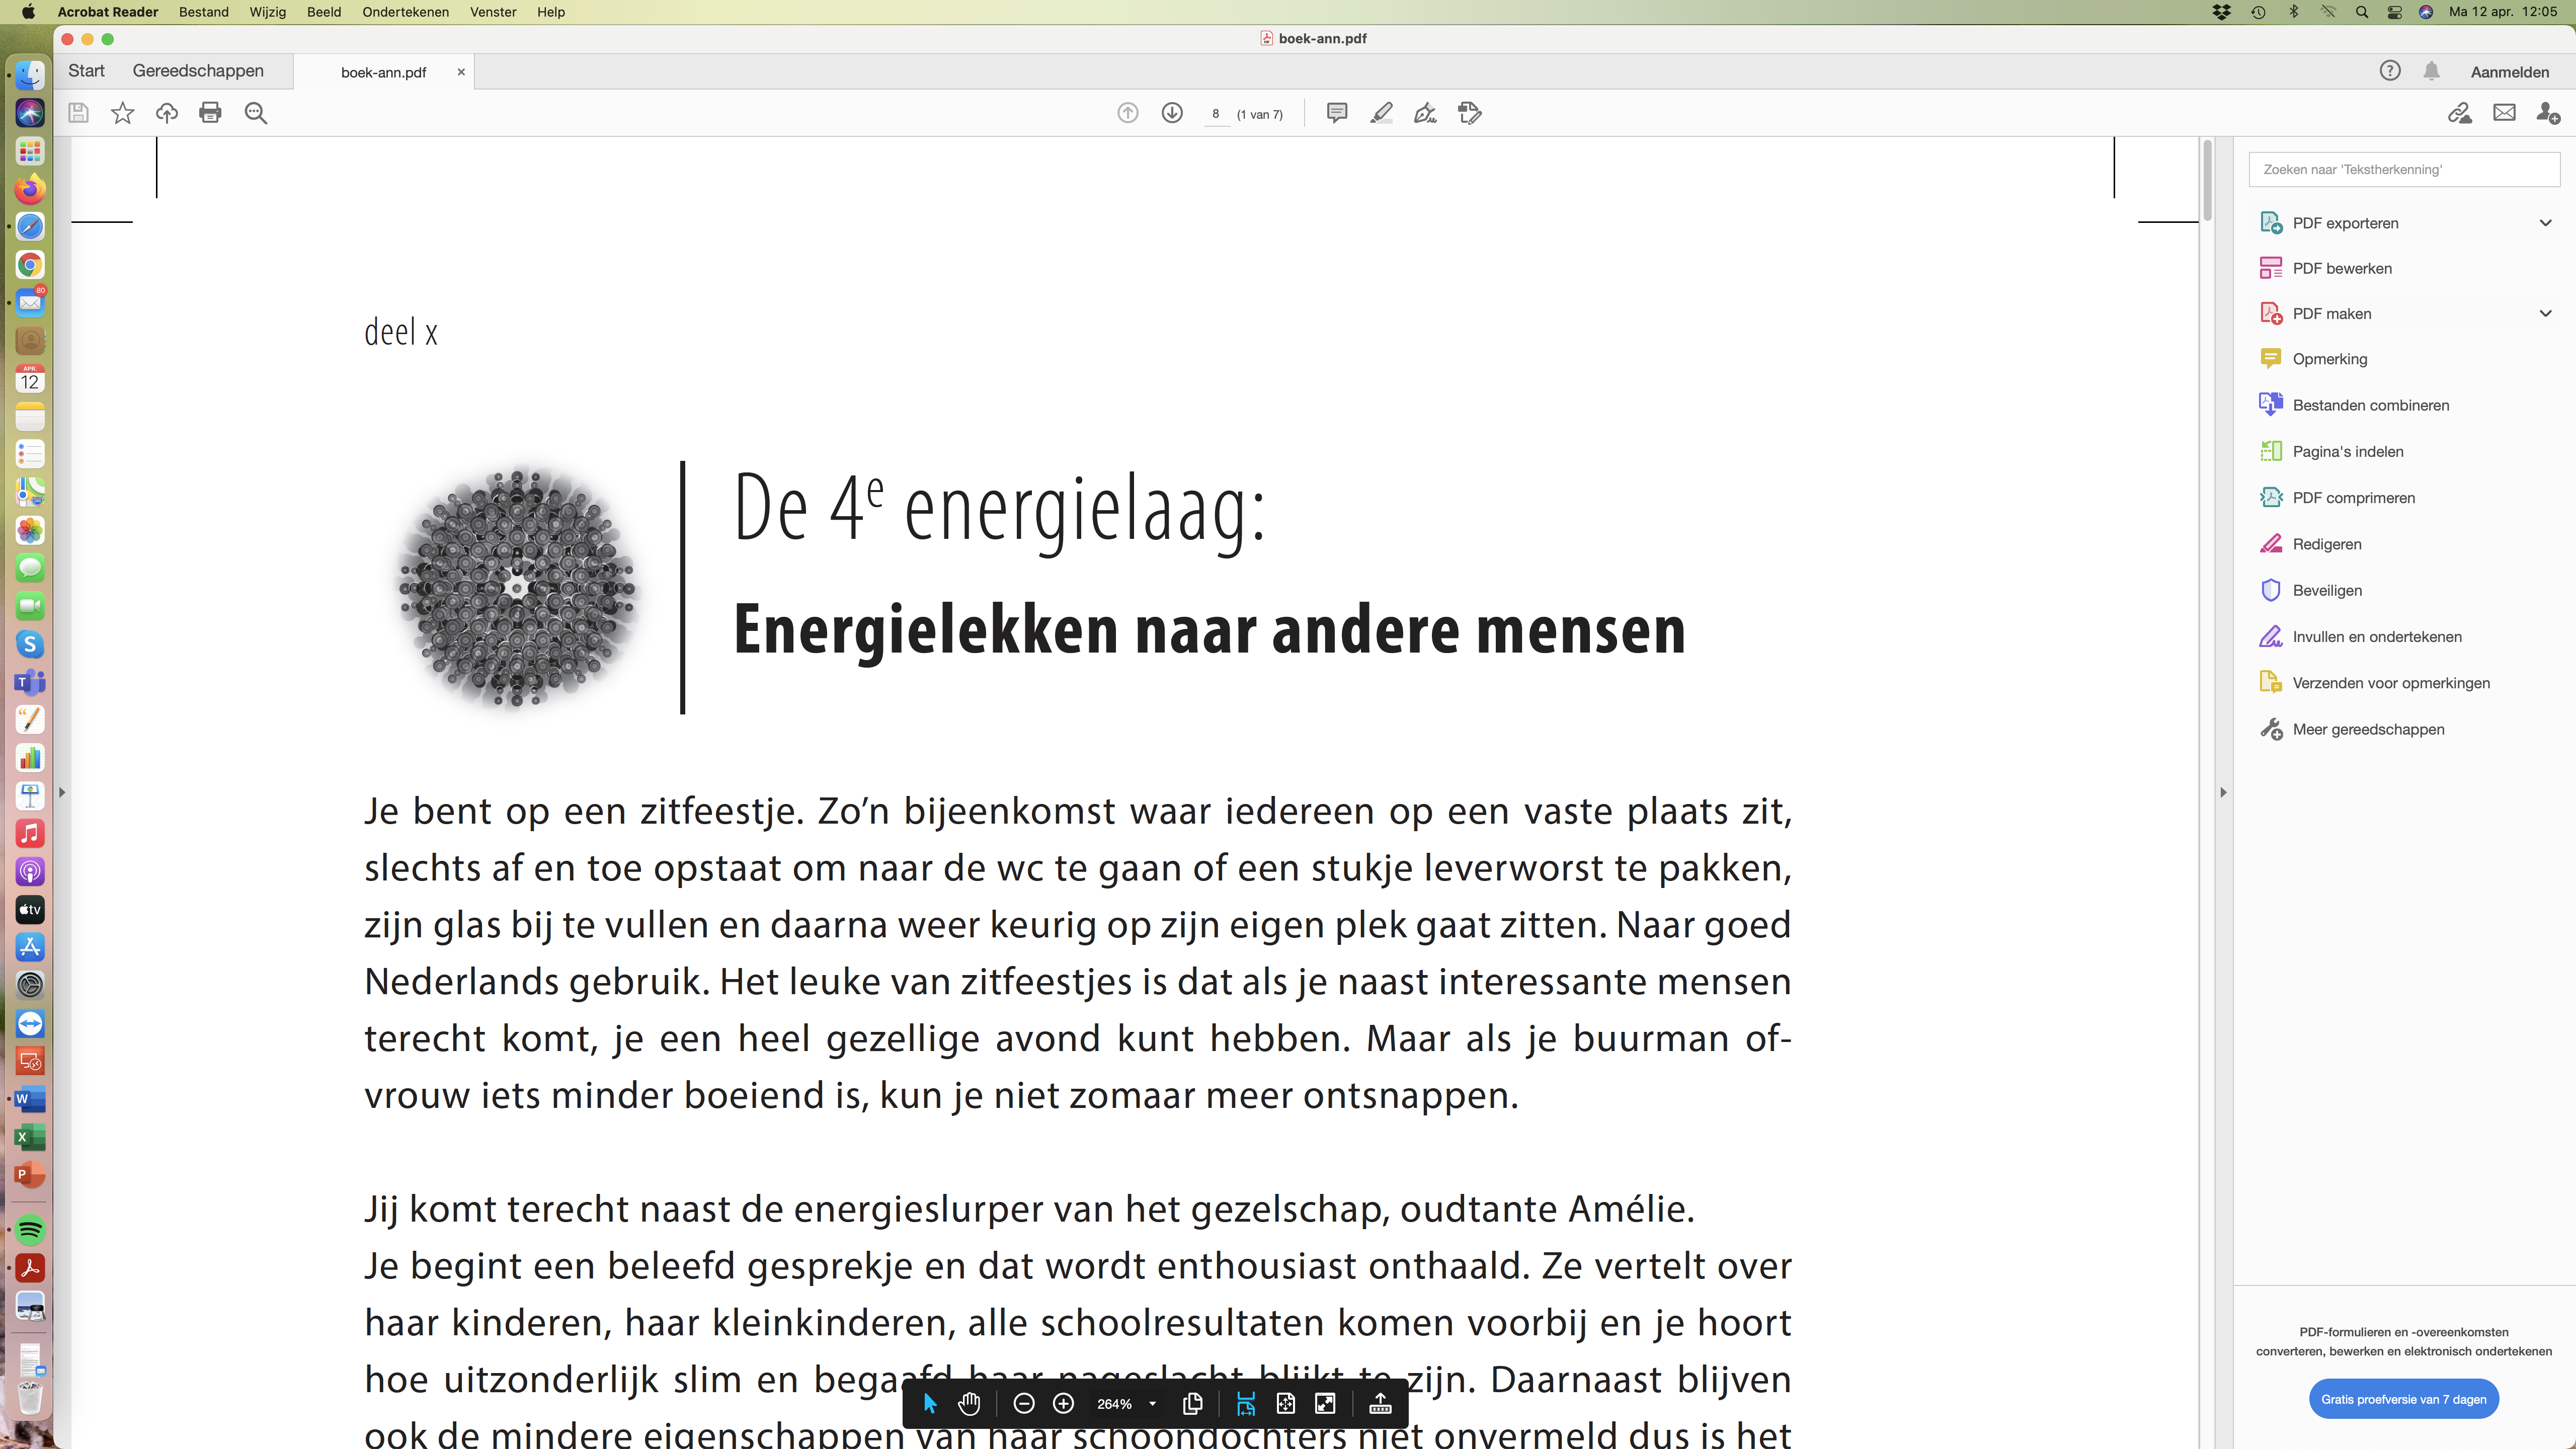The width and height of the screenshot is (2576, 1449).
Task: Go to previous page arrow
Action: coord(1128,113)
